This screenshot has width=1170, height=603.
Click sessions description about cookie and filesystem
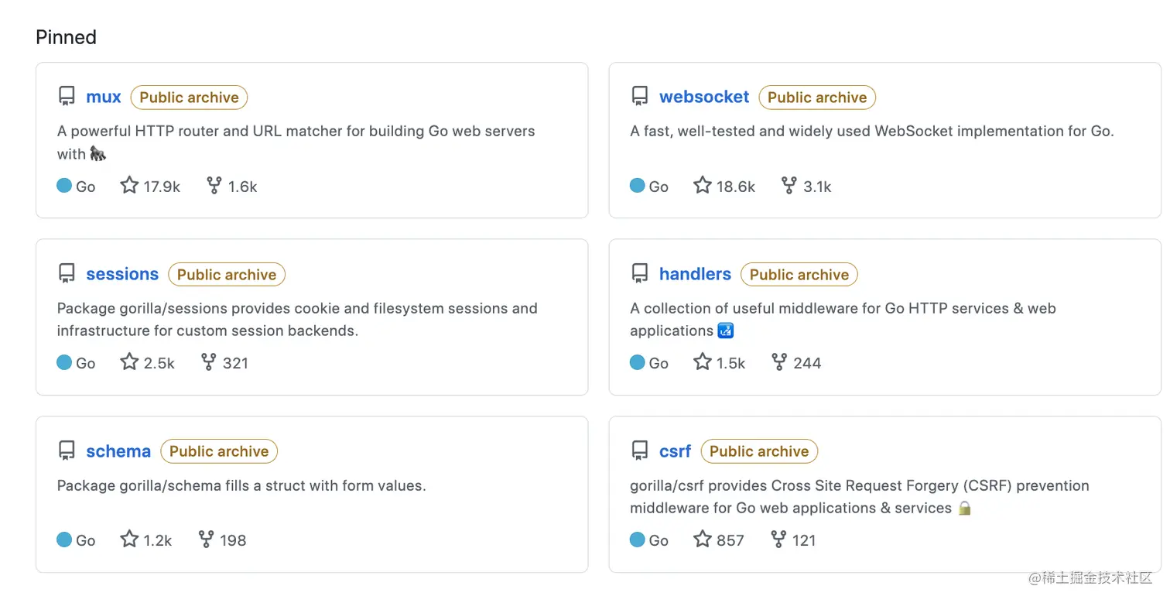click(x=297, y=319)
